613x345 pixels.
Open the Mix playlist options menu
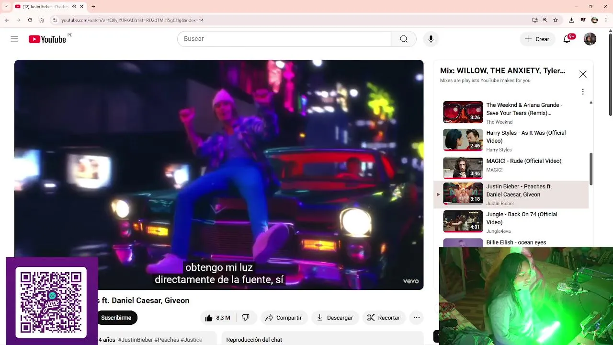(x=583, y=92)
